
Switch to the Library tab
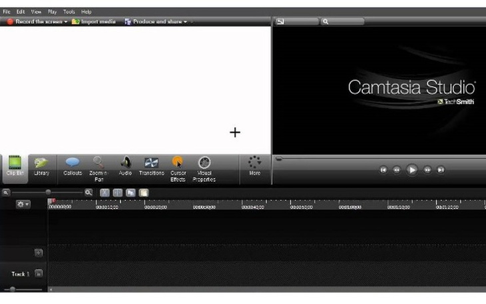(41, 166)
